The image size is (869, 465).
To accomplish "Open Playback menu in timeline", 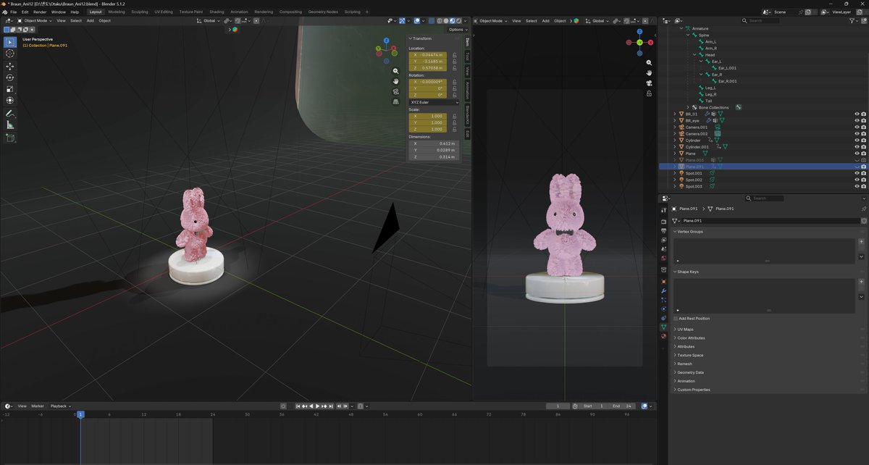I will (59, 406).
